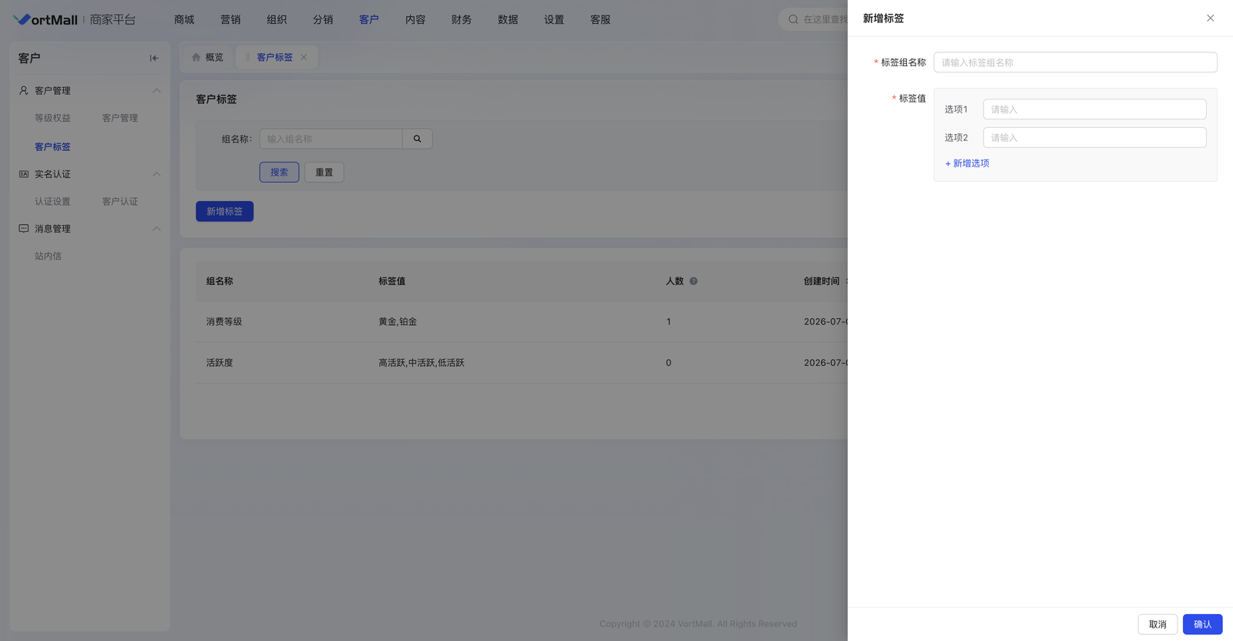
Task: Click the 客户管理 person icon in sidebar
Action: [24, 90]
